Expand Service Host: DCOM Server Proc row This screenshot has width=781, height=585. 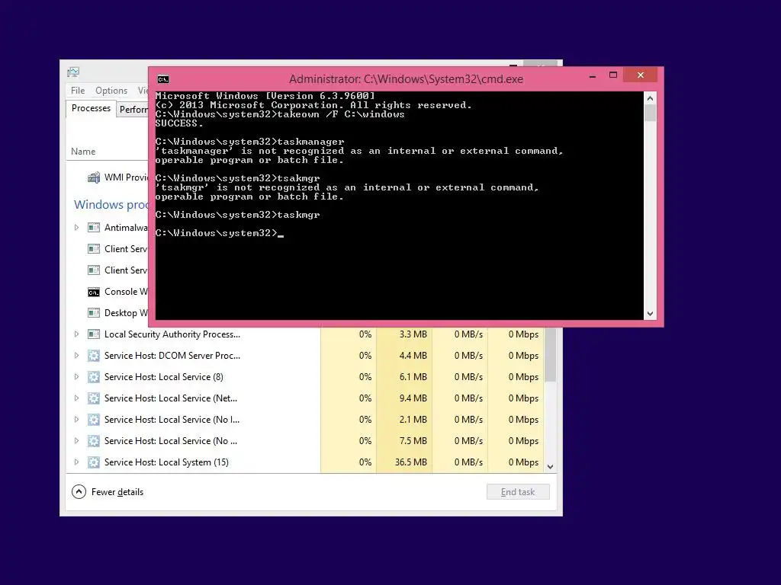pyautogui.click(x=76, y=356)
